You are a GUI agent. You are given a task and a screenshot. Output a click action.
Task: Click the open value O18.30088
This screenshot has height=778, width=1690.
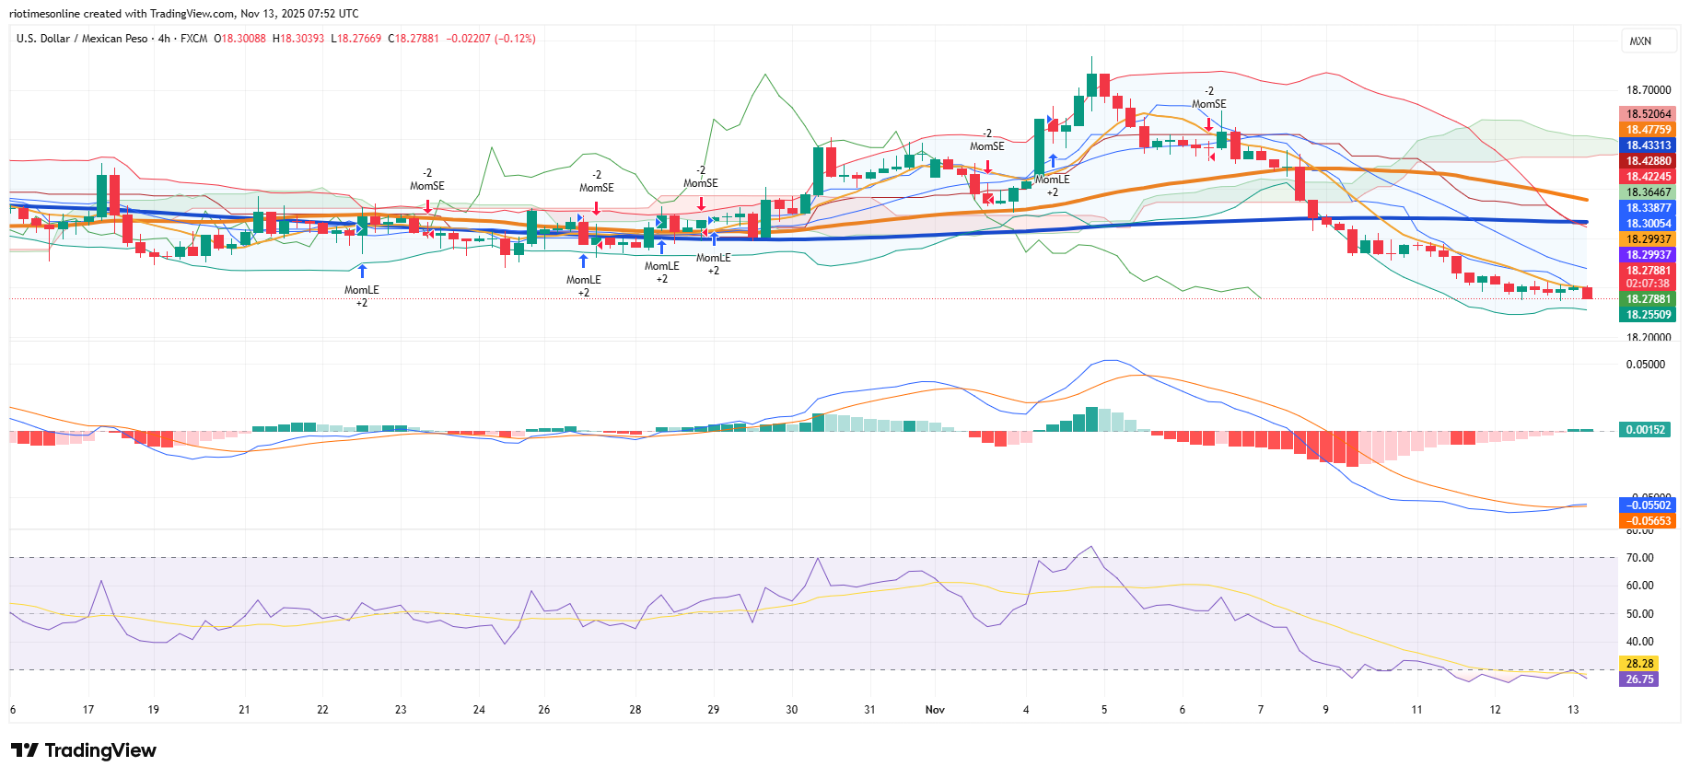click(239, 39)
